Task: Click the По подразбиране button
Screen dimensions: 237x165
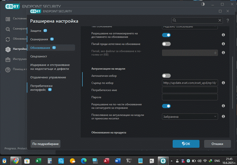Action: (x=46, y=144)
